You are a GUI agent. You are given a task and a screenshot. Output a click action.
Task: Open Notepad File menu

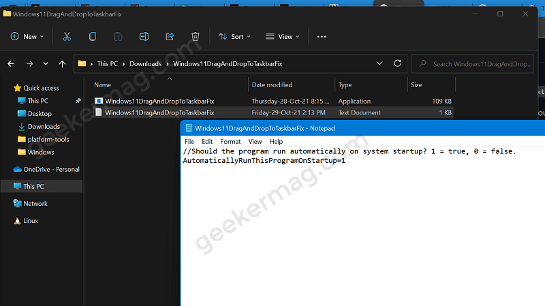(189, 142)
